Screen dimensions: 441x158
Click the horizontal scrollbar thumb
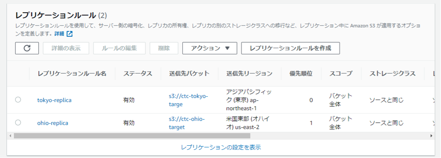(x=132, y=136)
